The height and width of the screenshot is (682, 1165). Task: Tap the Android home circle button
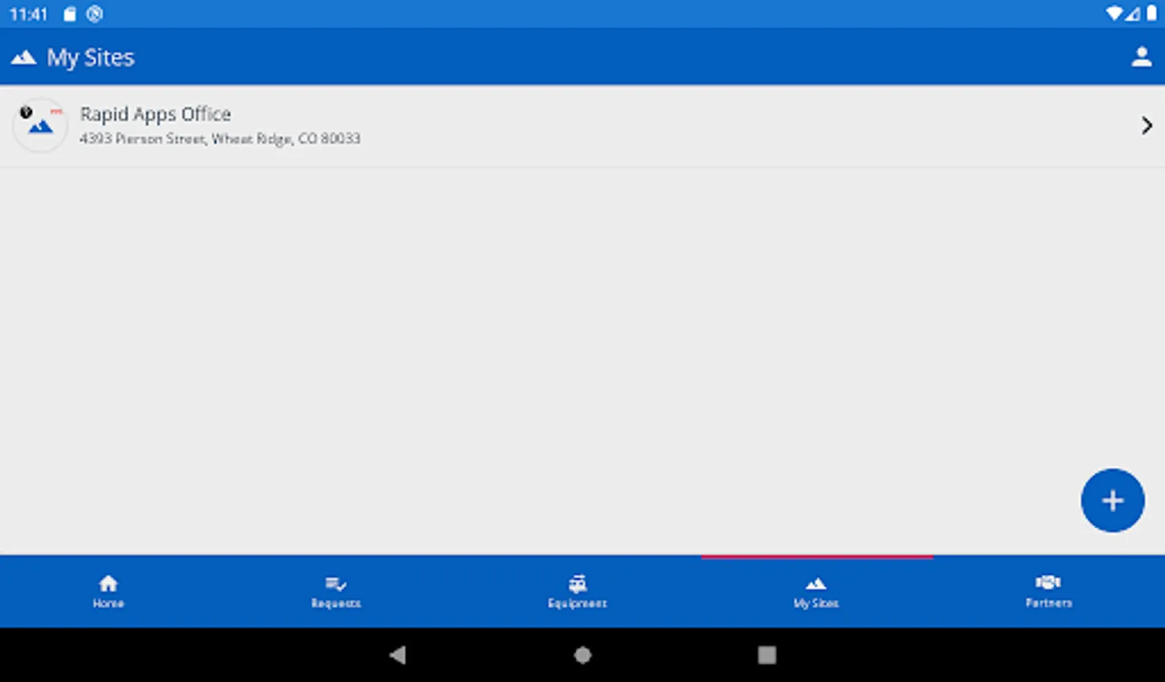(582, 655)
